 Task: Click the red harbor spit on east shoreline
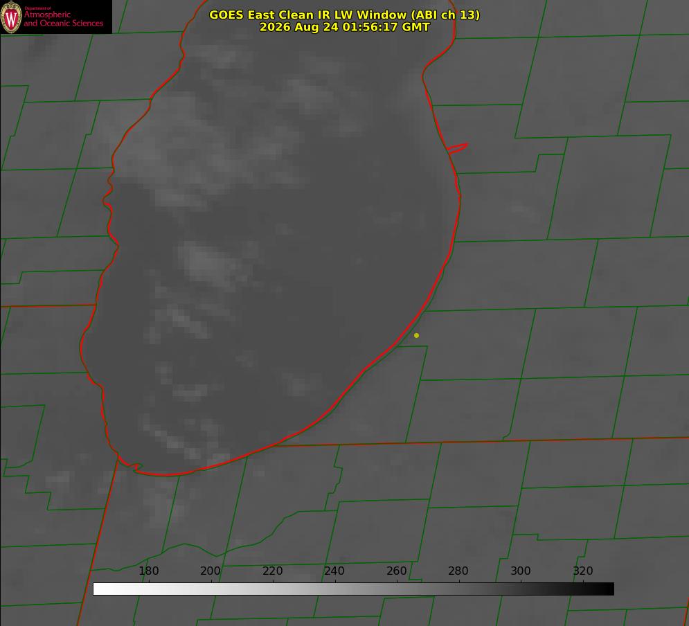(458, 148)
